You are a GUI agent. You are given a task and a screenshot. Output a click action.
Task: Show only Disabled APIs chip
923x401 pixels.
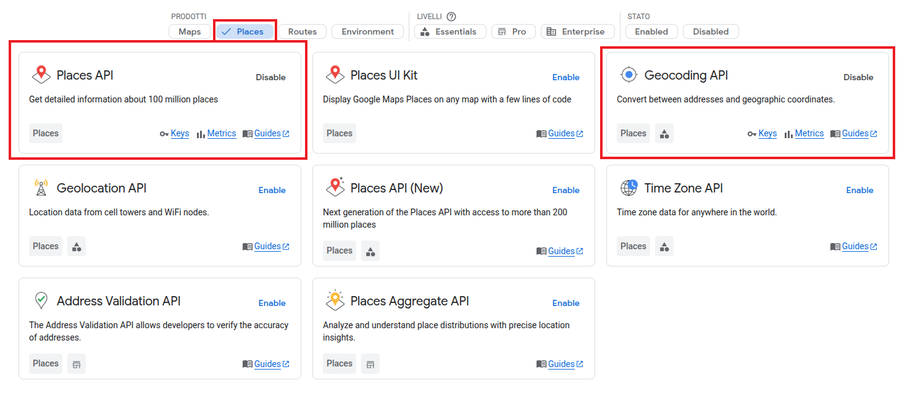pos(711,31)
